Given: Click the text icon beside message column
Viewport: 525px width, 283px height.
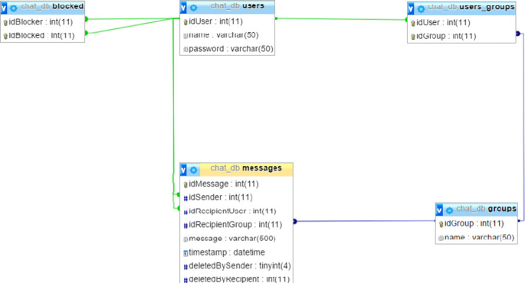Looking at the screenshot, I should [185, 239].
